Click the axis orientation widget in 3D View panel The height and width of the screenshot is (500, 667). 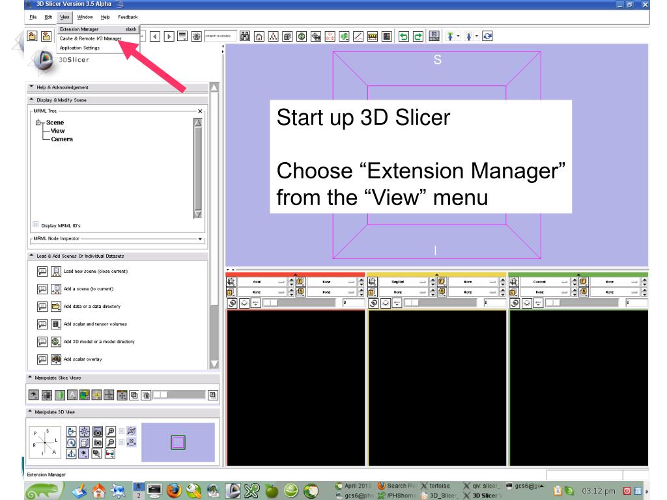(x=45, y=442)
